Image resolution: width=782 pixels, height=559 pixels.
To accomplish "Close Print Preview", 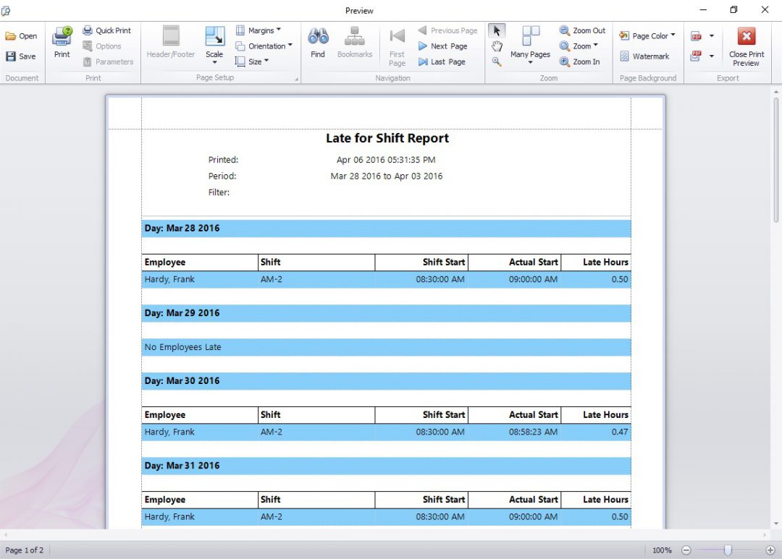I will tap(746, 45).
